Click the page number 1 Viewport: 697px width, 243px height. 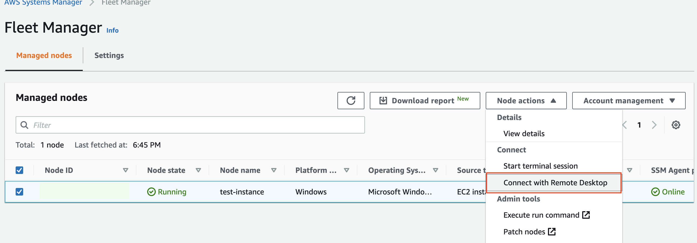(639, 125)
